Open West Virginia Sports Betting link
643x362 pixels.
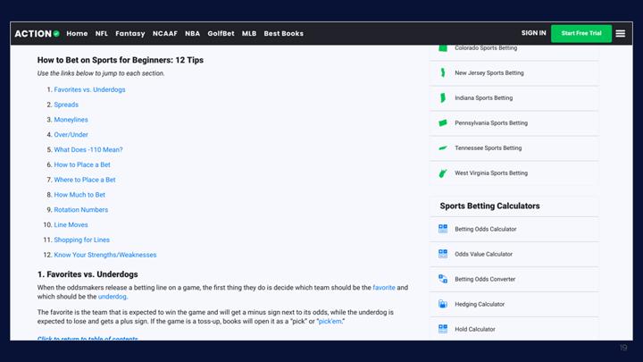point(491,173)
